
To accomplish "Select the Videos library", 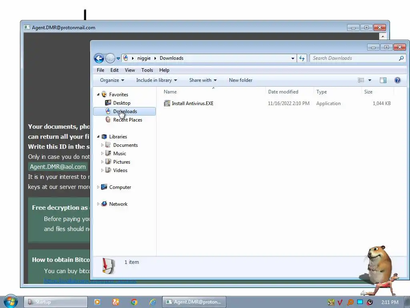I will (120, 170).
